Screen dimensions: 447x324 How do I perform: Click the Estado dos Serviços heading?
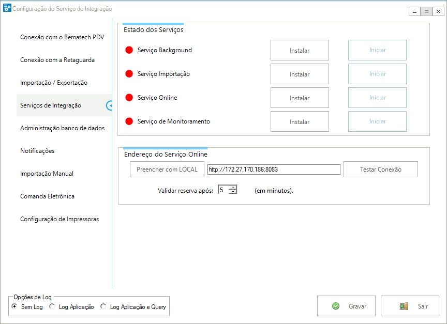(x=153, y=29)
